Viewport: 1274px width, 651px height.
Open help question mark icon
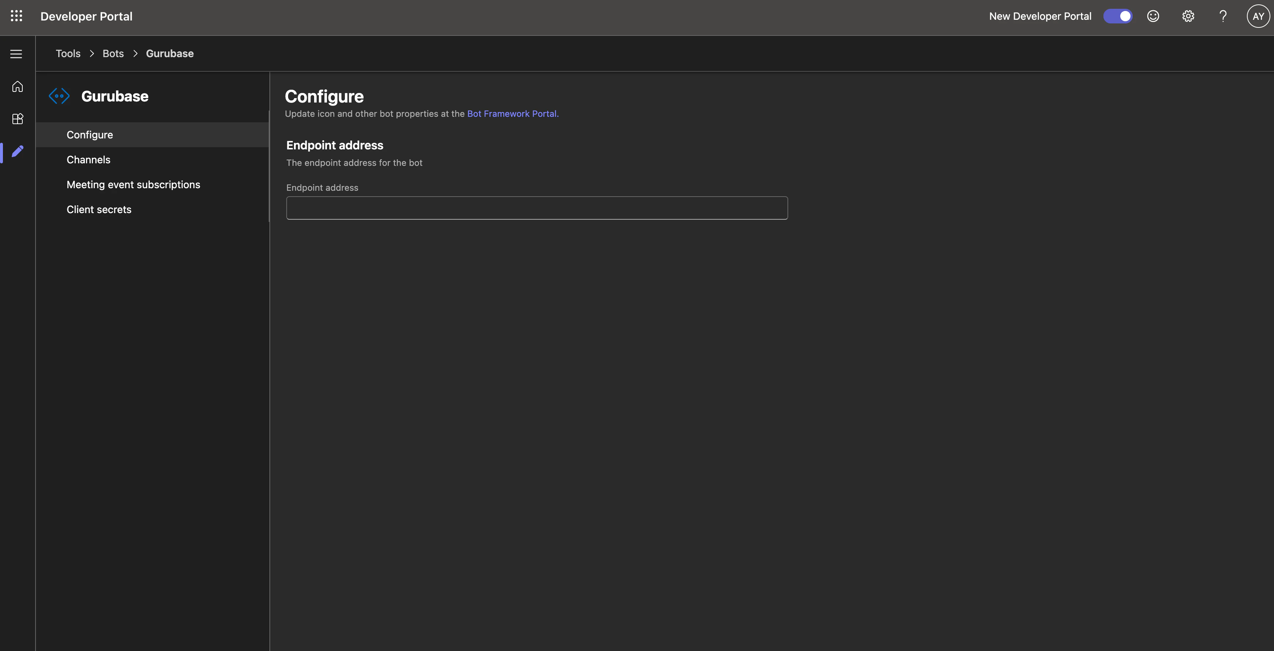click(x=1223, y=16)
